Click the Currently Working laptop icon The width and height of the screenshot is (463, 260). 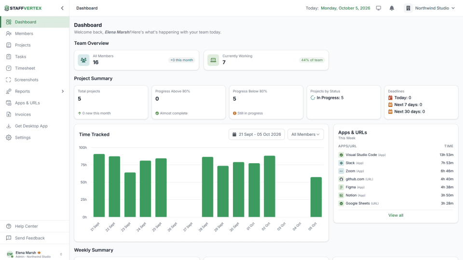click(x=213, y=60)
